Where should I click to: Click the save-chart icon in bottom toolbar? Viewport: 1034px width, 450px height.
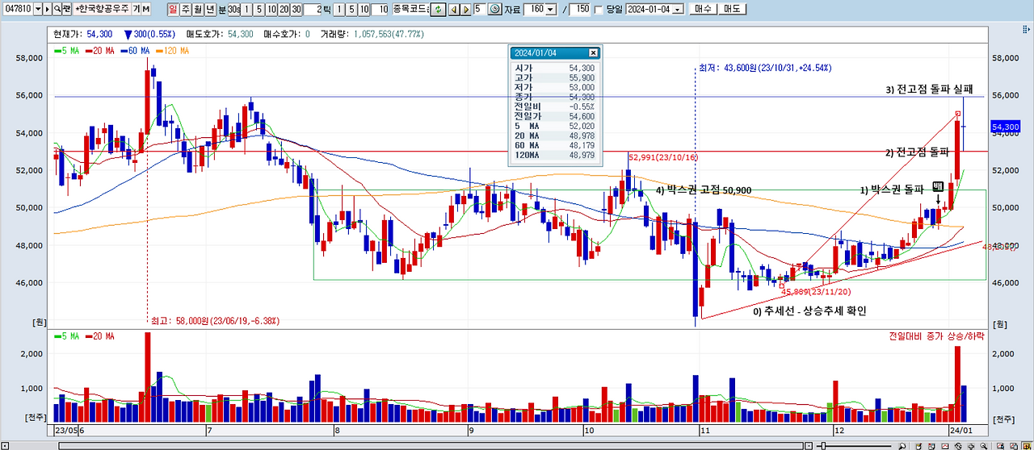tap(931, 446)
